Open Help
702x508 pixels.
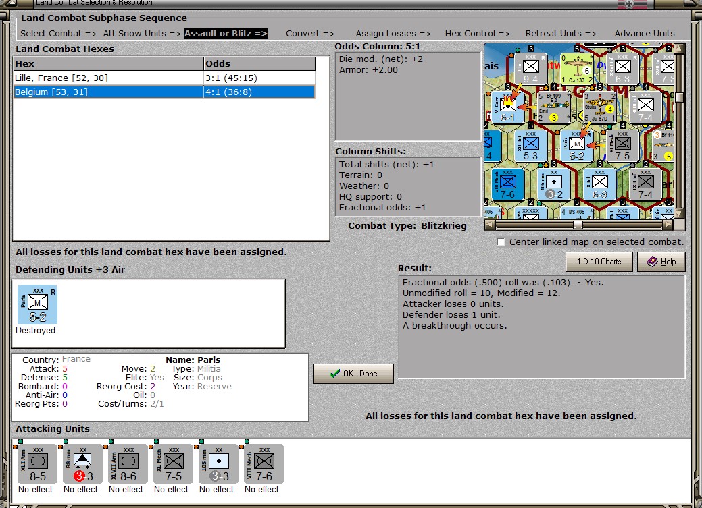click(661, 262)
